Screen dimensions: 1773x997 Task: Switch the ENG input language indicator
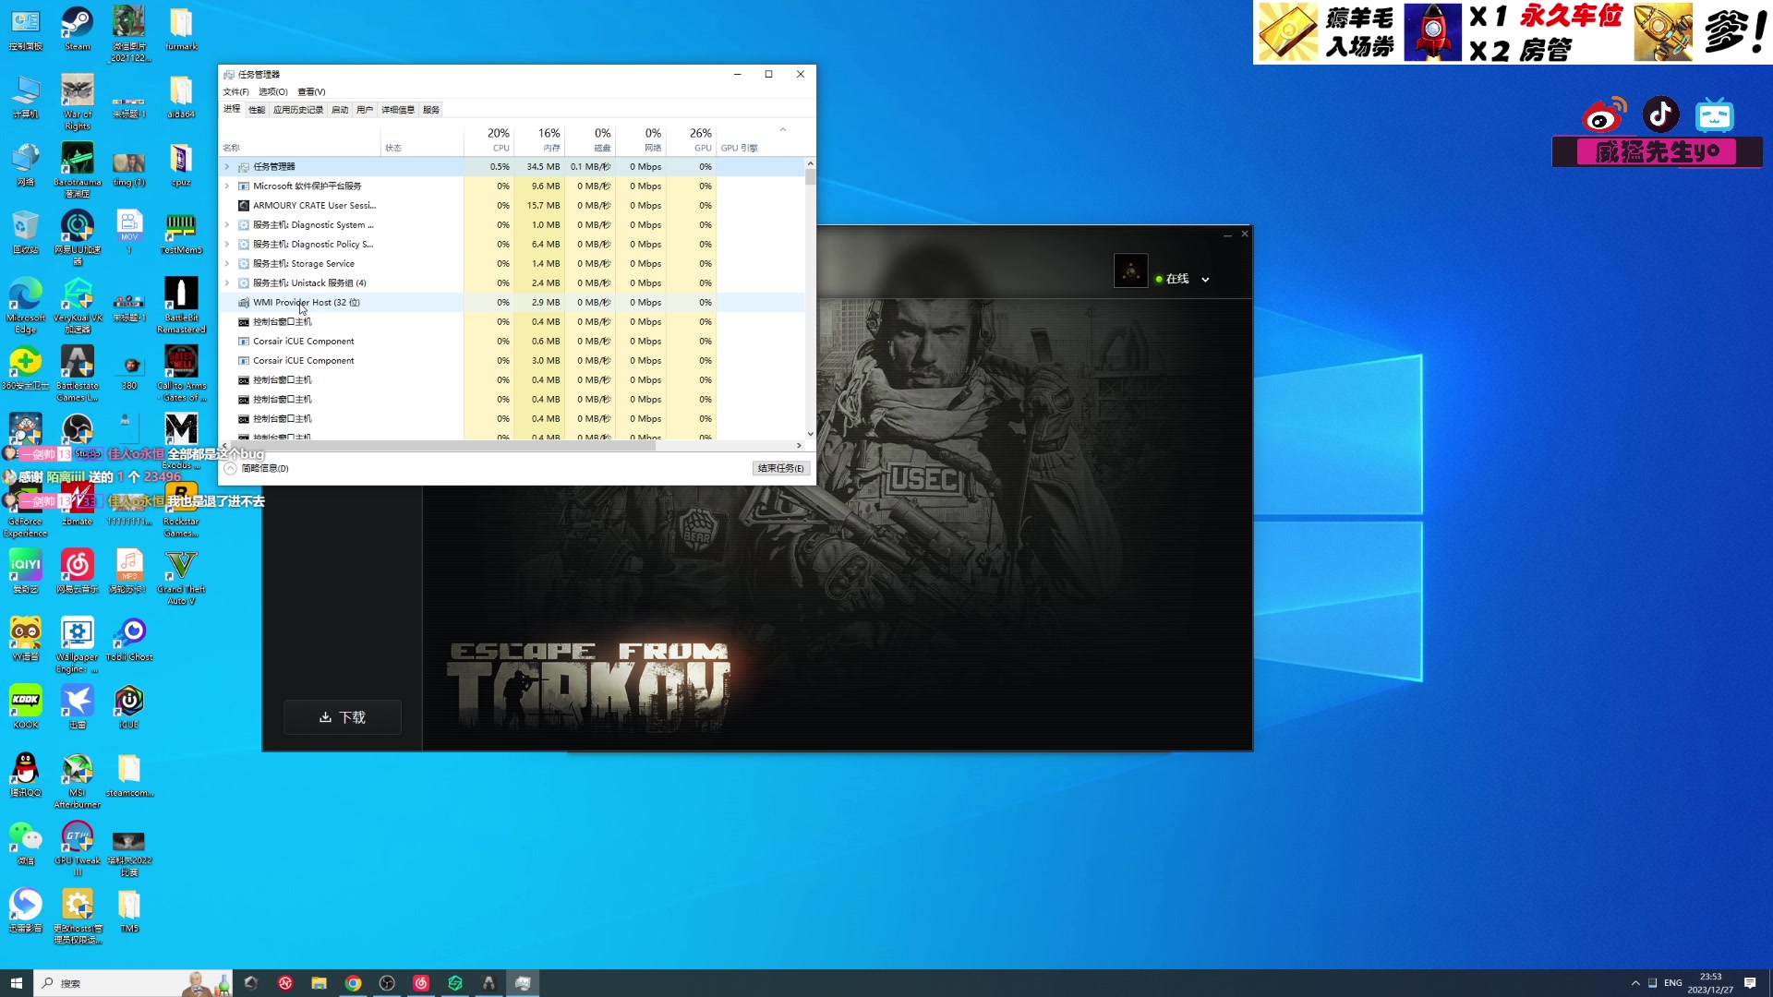coord(1673,983)
